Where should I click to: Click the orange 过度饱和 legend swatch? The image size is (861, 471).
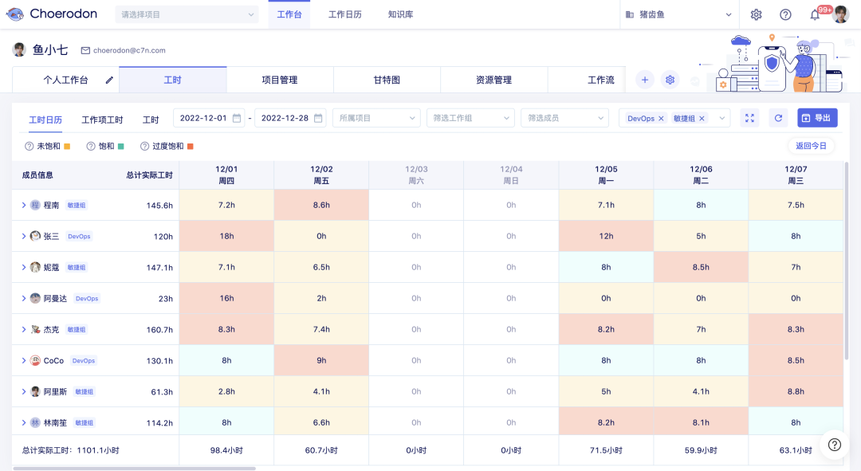coord(191,147)
